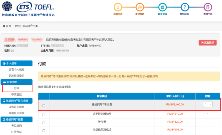Open 考位查询 in sidebar
The height and width of the screenshot is (135, 222).
tap(16, 126)
